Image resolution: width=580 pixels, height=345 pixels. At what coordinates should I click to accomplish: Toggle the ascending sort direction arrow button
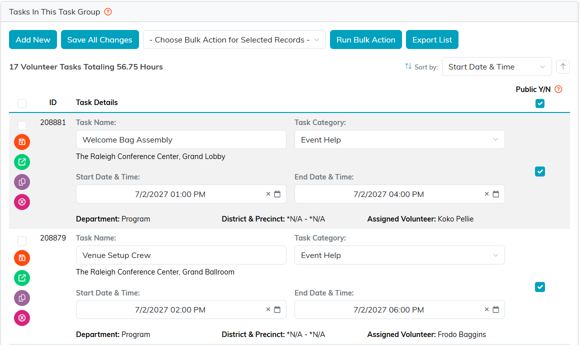[563, 66]
